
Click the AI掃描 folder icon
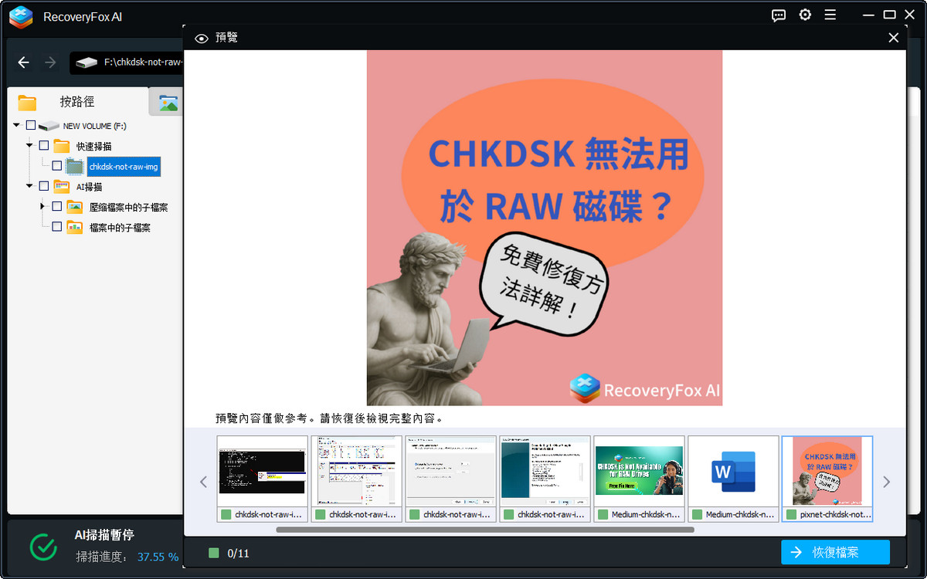[x=62, y=186]
